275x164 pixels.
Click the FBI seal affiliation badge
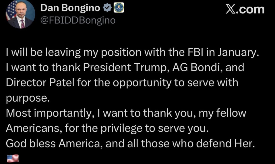[x=118, y=8]
